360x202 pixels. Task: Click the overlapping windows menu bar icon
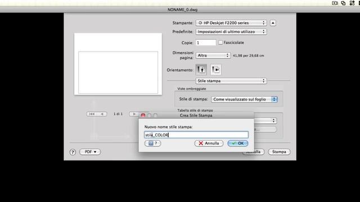344,3
